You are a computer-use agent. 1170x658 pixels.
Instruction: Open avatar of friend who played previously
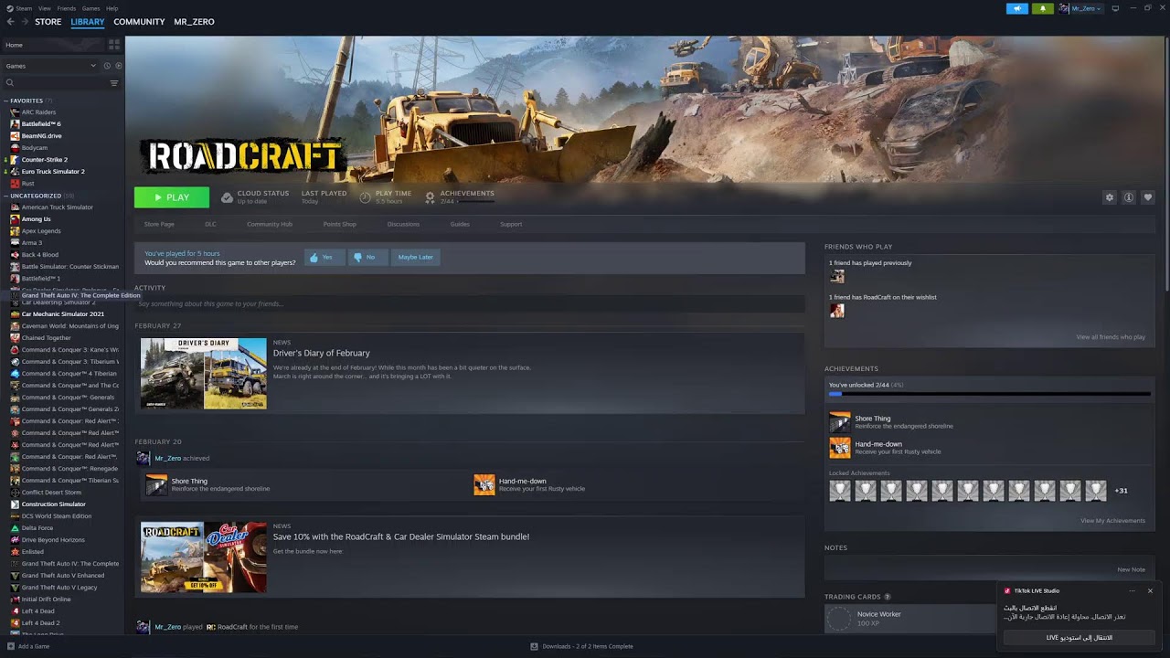[x=836, y=276]
